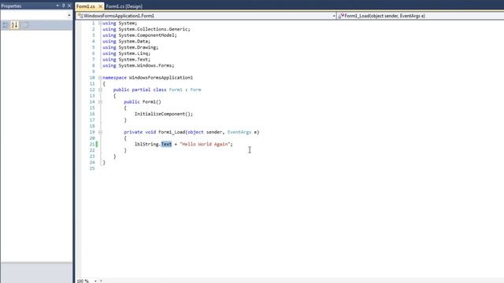The width and height of the screenshot is (504, 283).
Task: Collapse the class Form1 outlining region
Action: [x=100, y=90]
